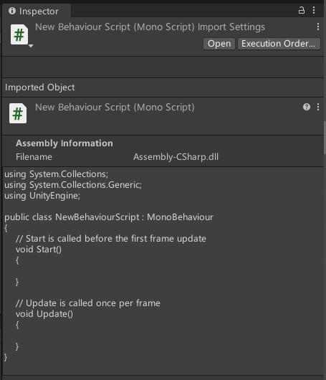The image size is (326, 380).
Task: Click the C# script icon in Import Settings header
Action: pyautogui.click(x=19, y=34)
